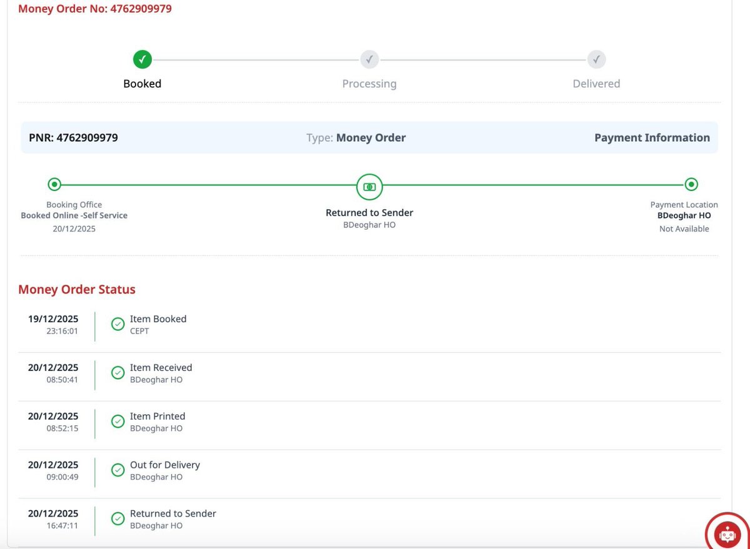Viewport: 750px width, 549px height.
Task: Click the Returned to Sender money icon
Action: [369, 186]
